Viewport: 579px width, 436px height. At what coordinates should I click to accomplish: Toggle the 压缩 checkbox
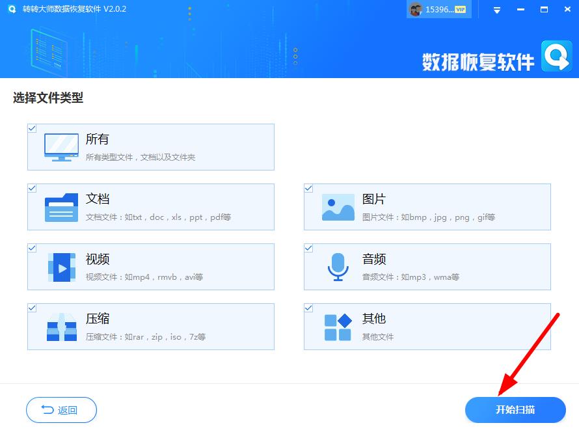[x=32, y=308]
